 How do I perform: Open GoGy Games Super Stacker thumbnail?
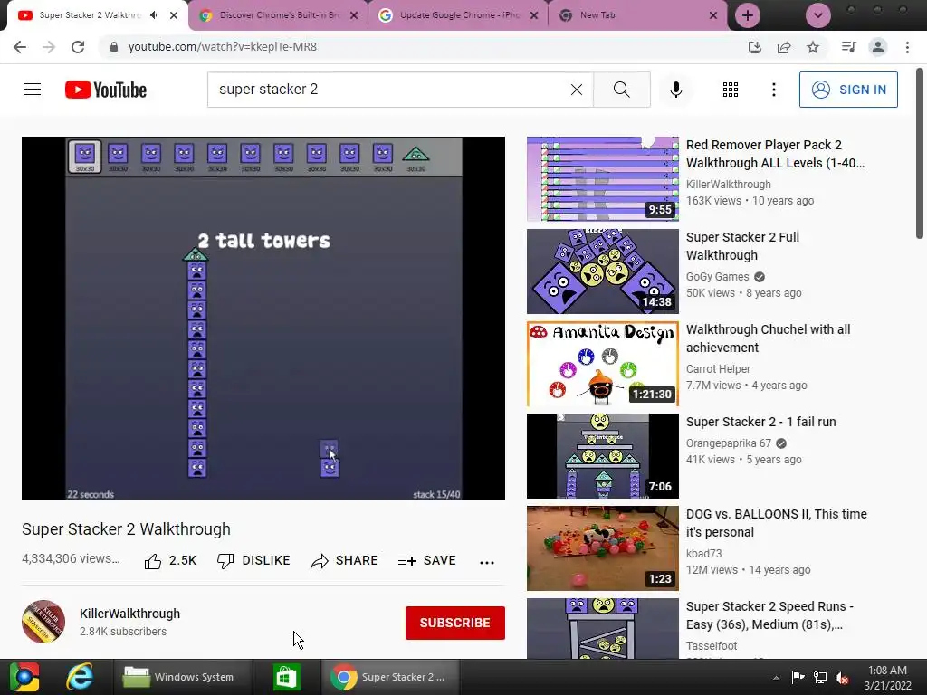pos(602,271)
